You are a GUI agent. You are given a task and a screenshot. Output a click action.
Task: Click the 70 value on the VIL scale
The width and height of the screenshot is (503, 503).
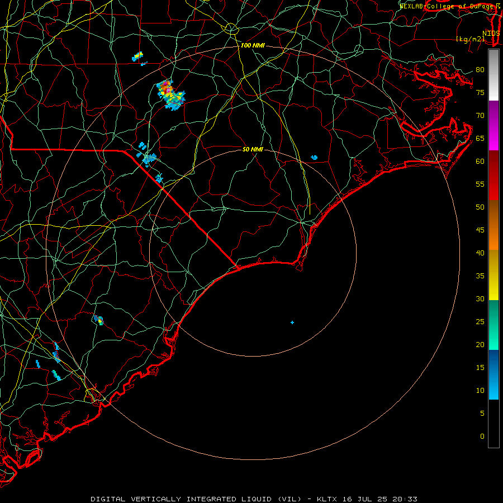click(480, 116)
